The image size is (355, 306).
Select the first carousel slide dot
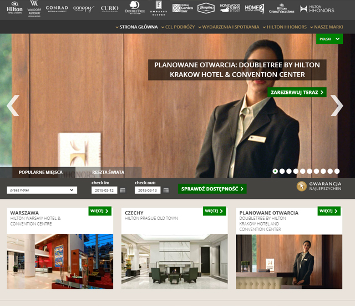pyautogui.click(x=276, y=172)
